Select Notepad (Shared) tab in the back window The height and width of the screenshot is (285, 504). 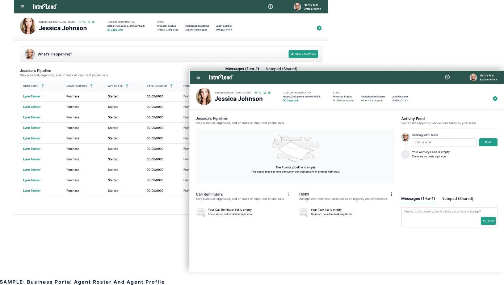coord(281,69)
